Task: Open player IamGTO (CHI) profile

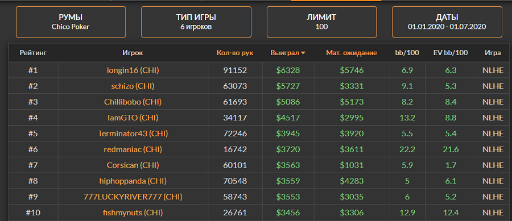Action: [133, 118]
